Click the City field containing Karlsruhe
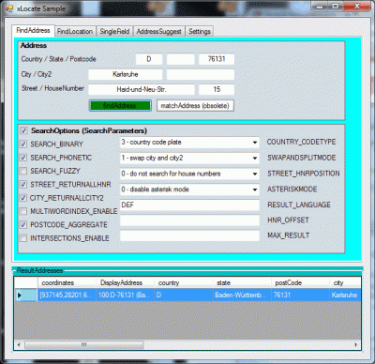The width and height of the screenshot is (375, 364). tap(126, 74)
